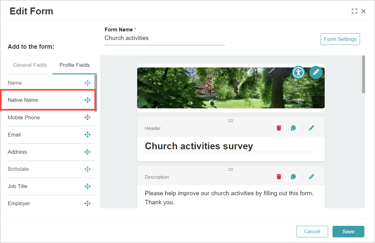Select the Name profile field
This screenshot has width=375, height=243.
(51, 83)
